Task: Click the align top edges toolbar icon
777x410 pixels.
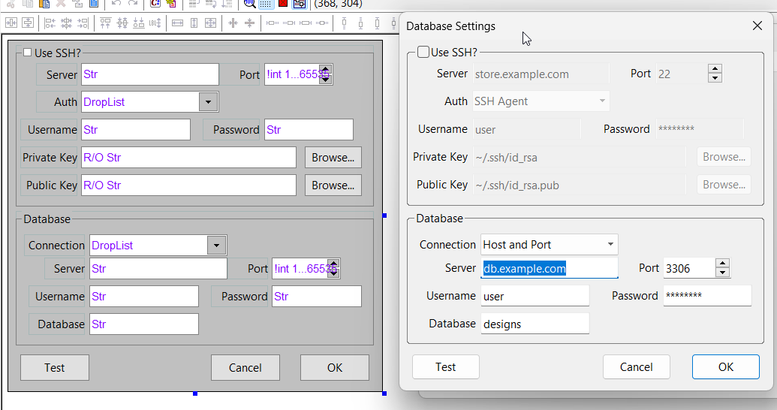Action: coord(106,23)
